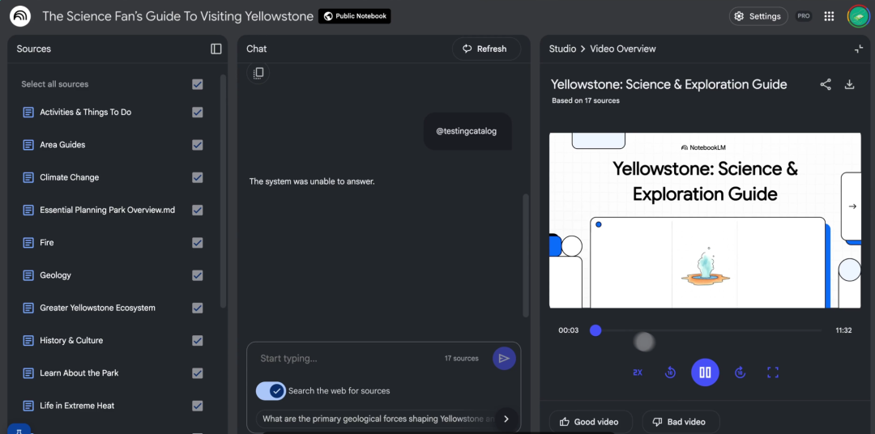Rewind the video ten seconds
Viewport: 875px width, 434px height.
[670, 372]
